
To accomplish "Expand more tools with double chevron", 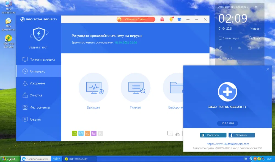I will click(259, 48).
